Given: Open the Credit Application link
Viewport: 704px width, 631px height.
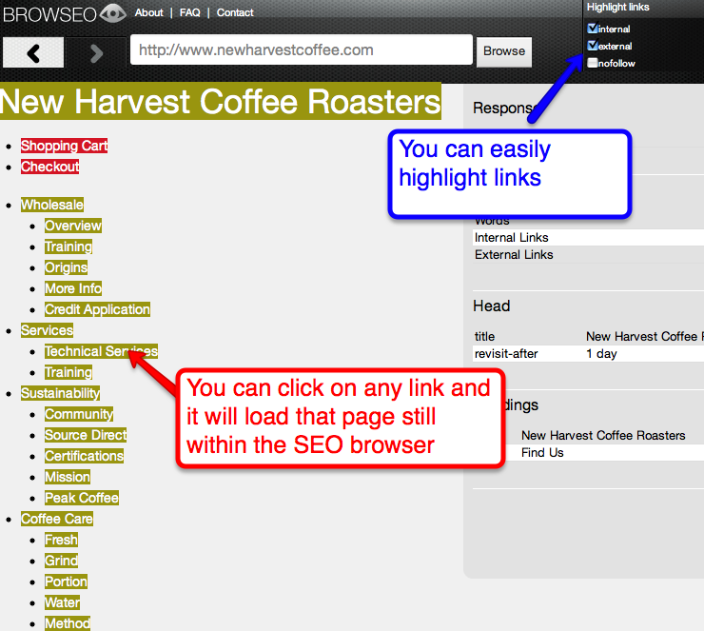Looking at the screenshot, I should pos(97,309).
